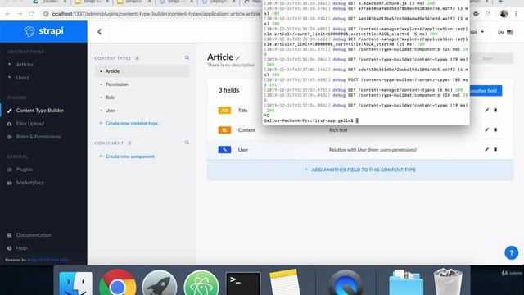The image size is (524, 295).
Task: Open Chrome three-dot menu
Action: (516, 14)
